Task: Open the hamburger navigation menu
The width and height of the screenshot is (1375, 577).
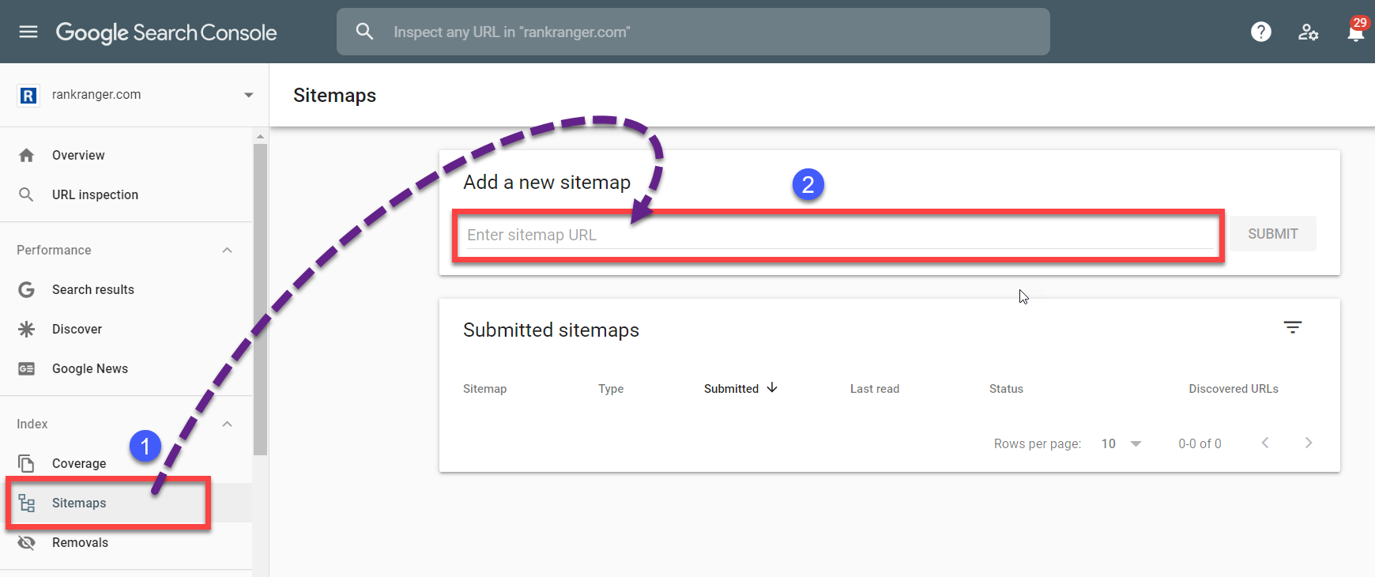Action: [x=28, y=32]
